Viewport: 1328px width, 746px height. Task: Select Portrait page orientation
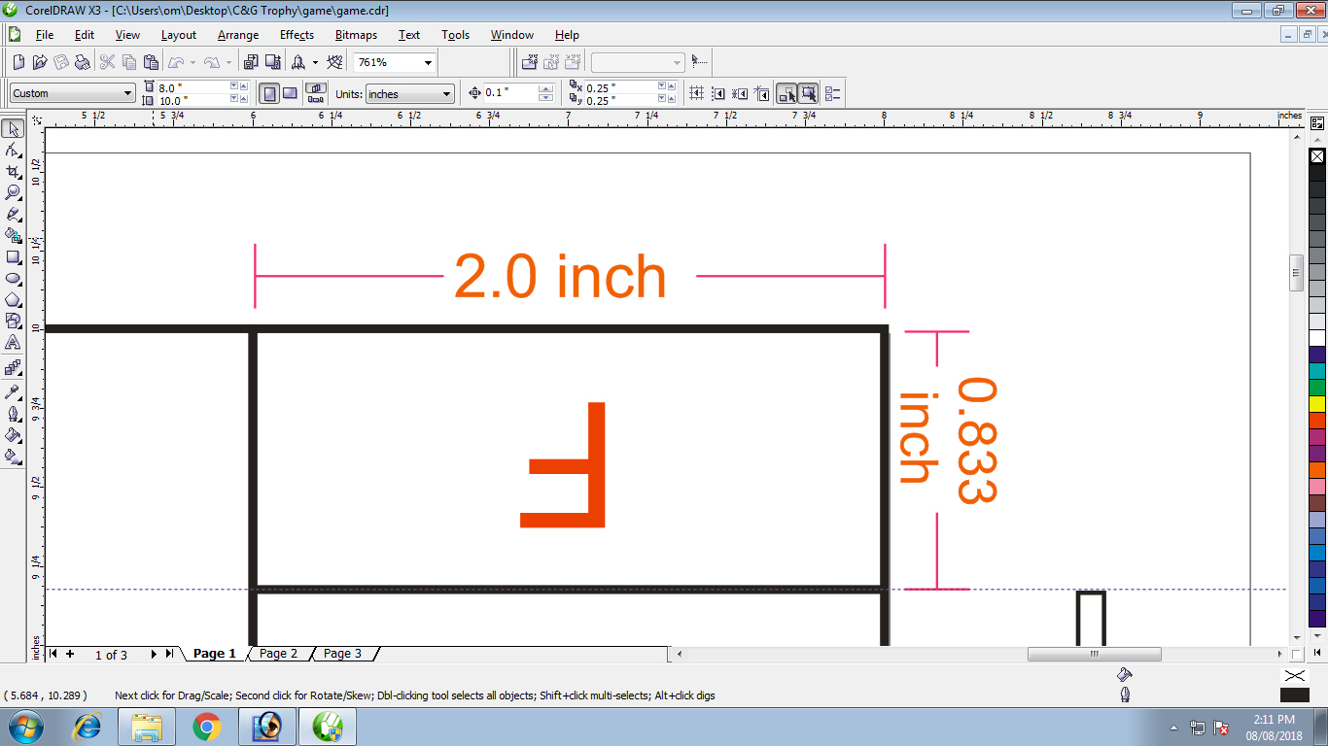coord(269,93)
